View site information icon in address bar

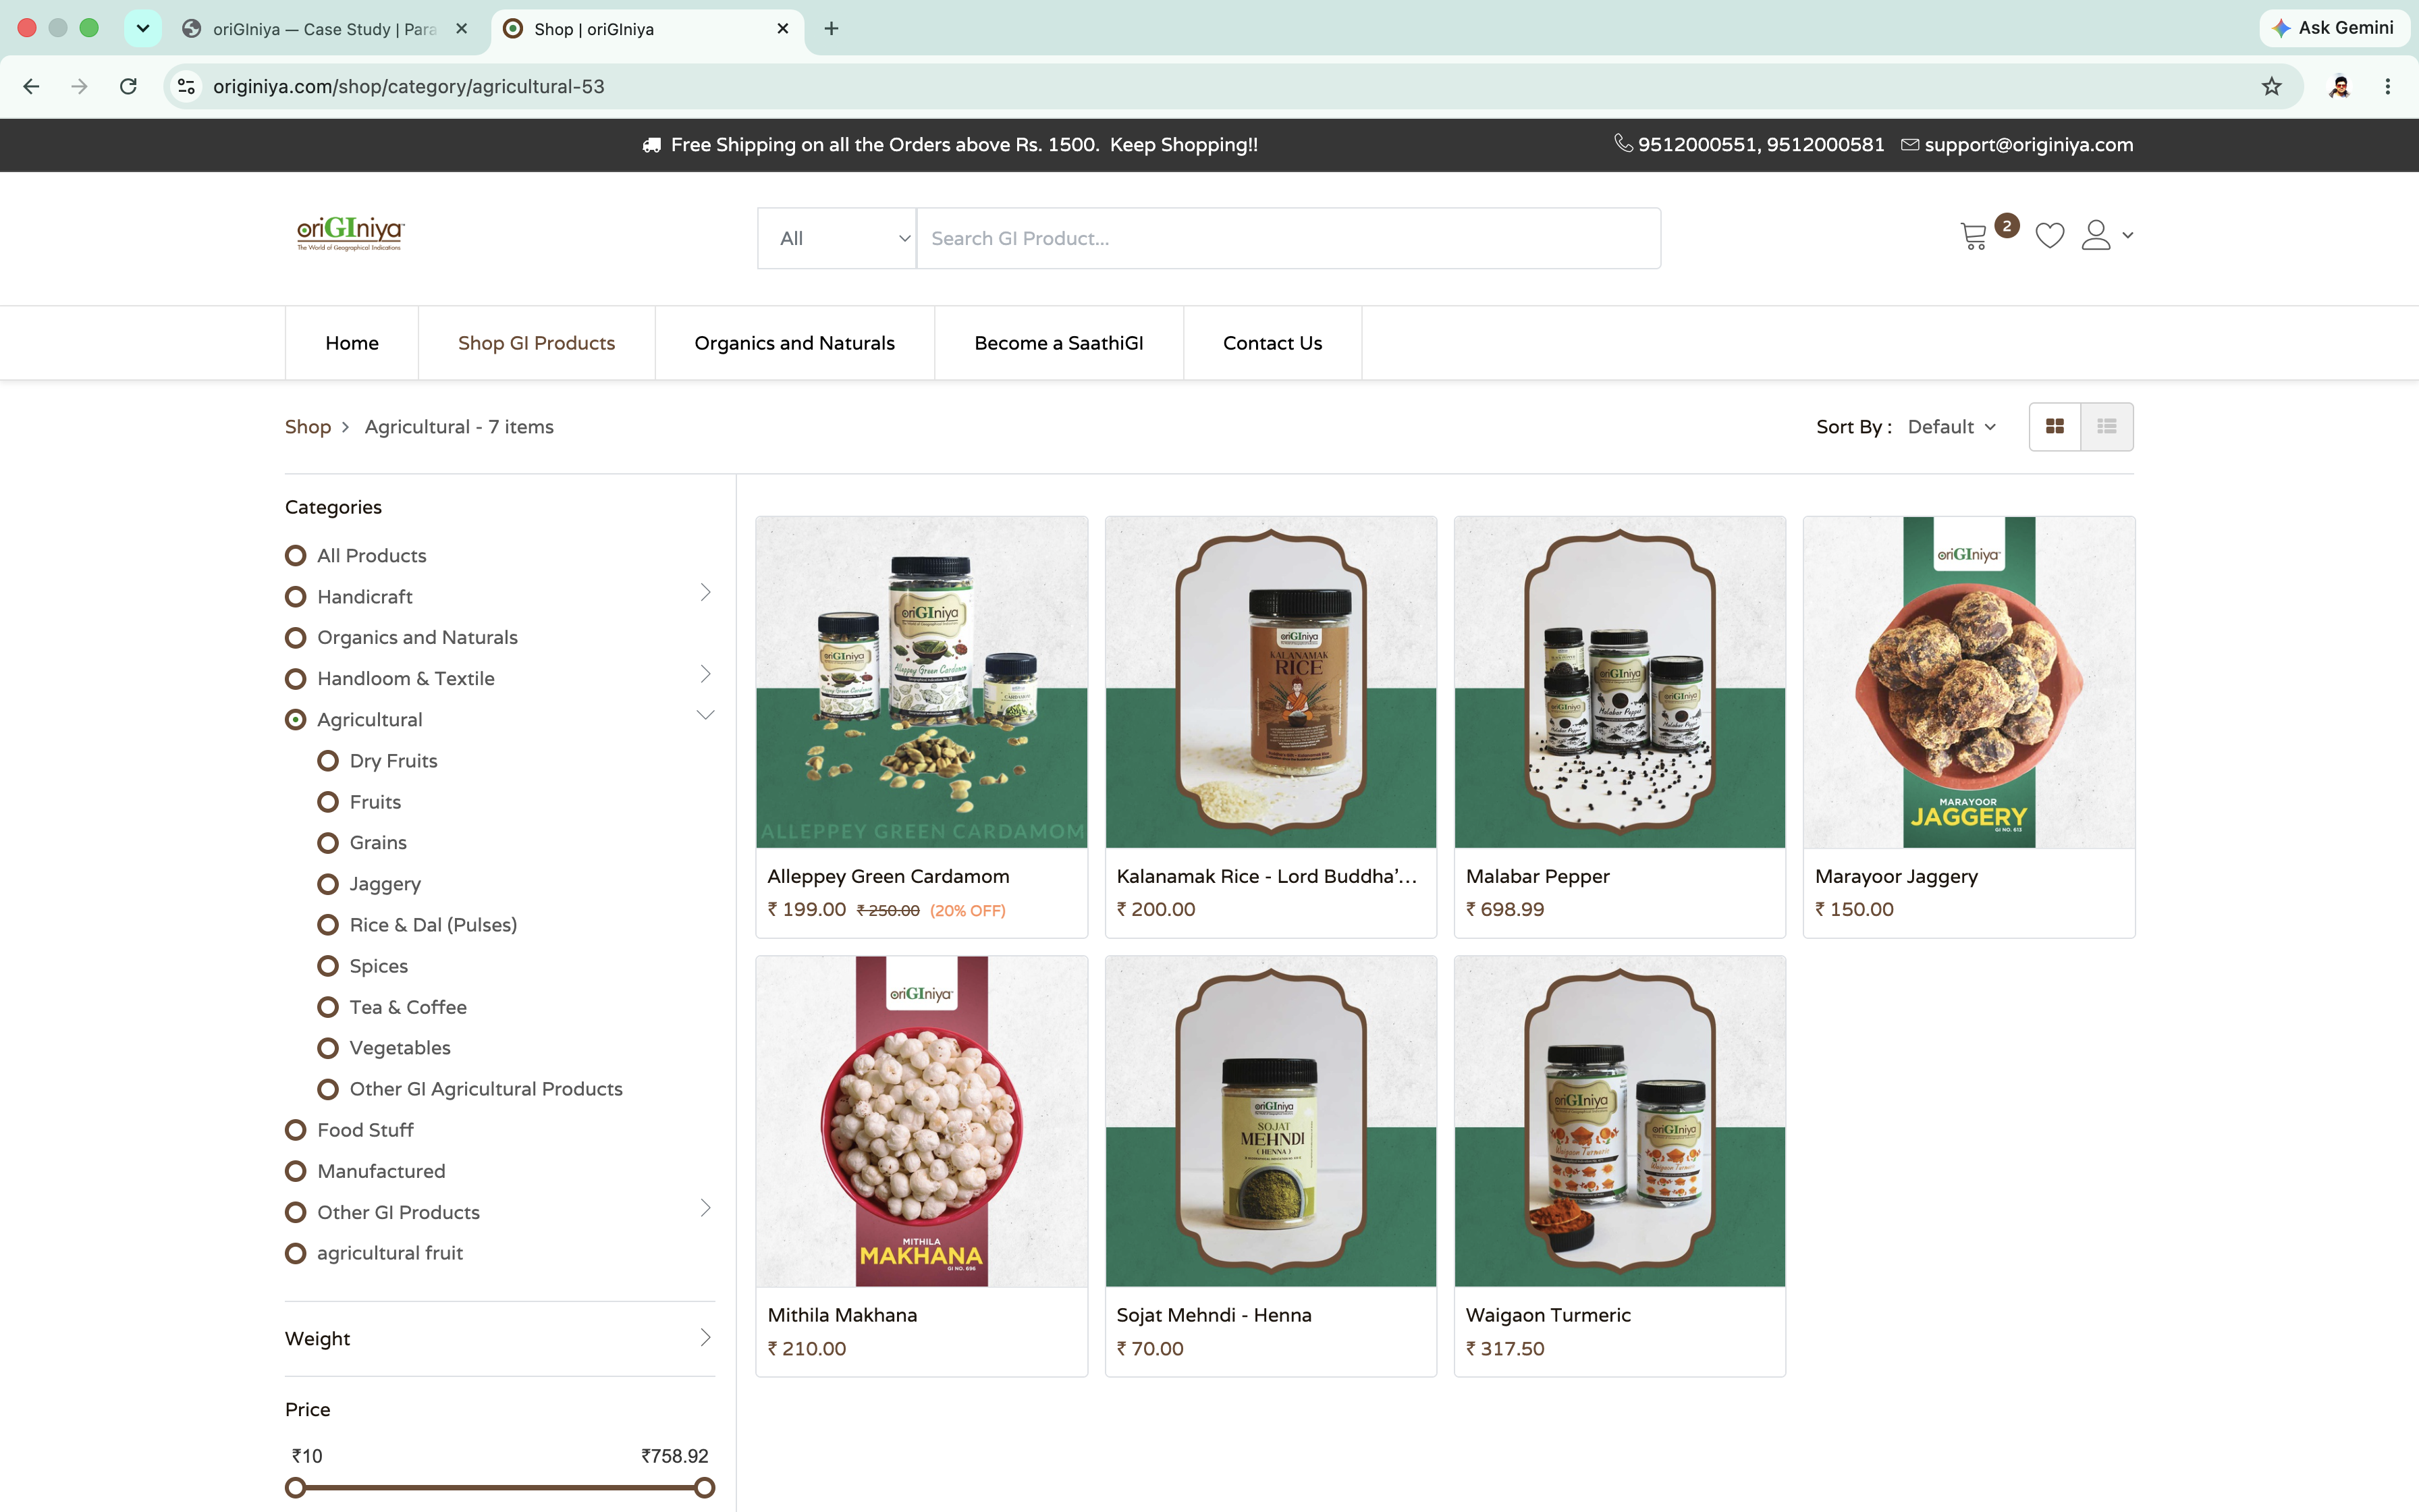pyautogui.click(x=187, y=86)
